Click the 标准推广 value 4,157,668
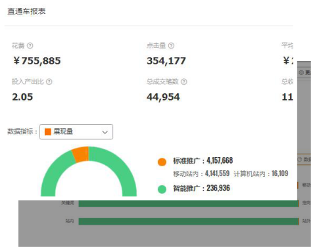315x251 pixels. coord(220,160)
